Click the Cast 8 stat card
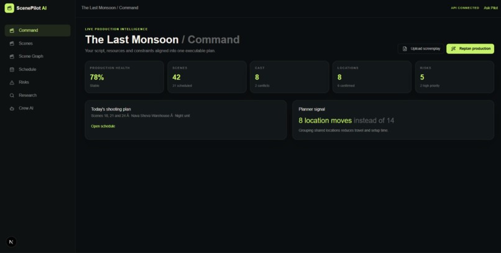 [289, 77]
